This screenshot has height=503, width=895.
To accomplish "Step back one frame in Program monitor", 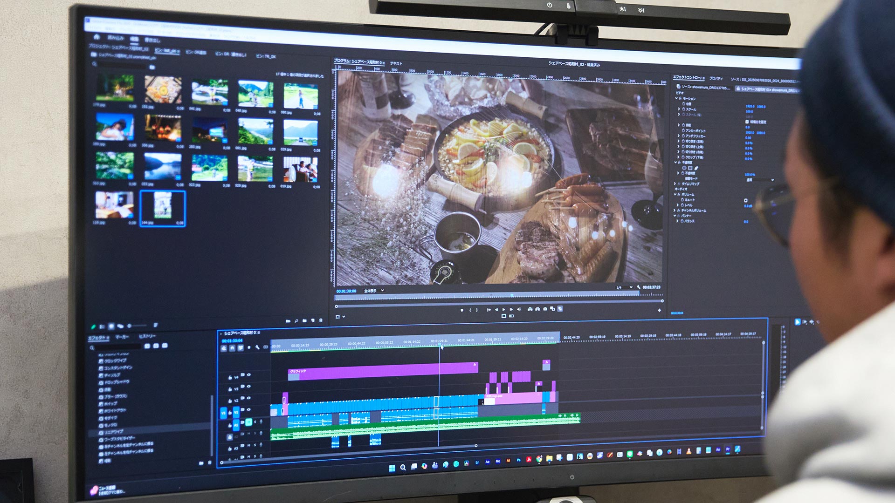I will (x=496, y=309).
